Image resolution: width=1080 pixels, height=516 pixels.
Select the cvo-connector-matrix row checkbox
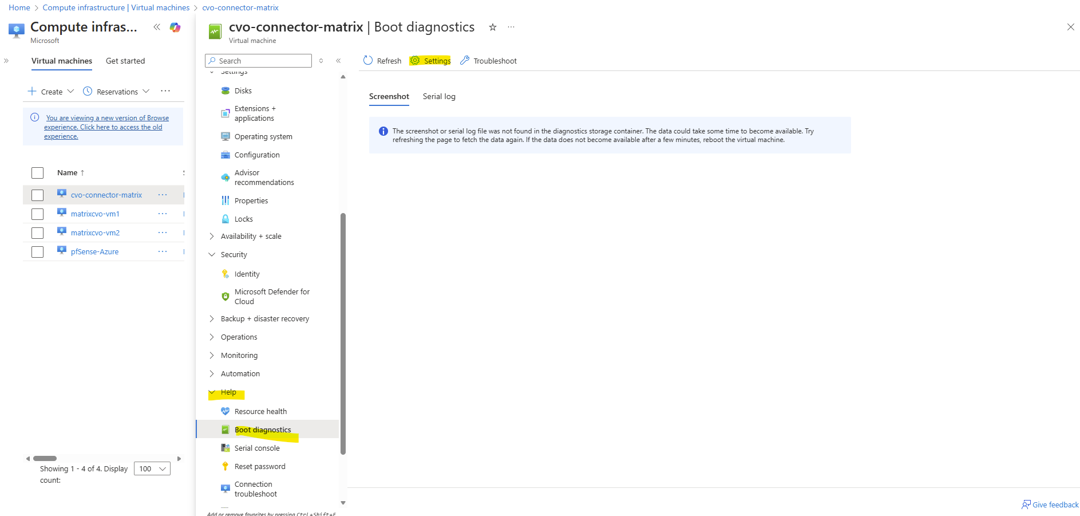click(x=38, y=195)
